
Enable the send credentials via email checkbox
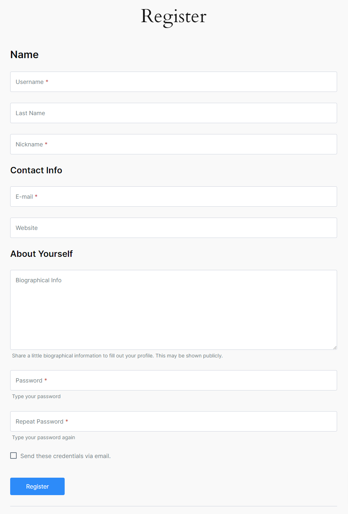[x=13, y=456]
